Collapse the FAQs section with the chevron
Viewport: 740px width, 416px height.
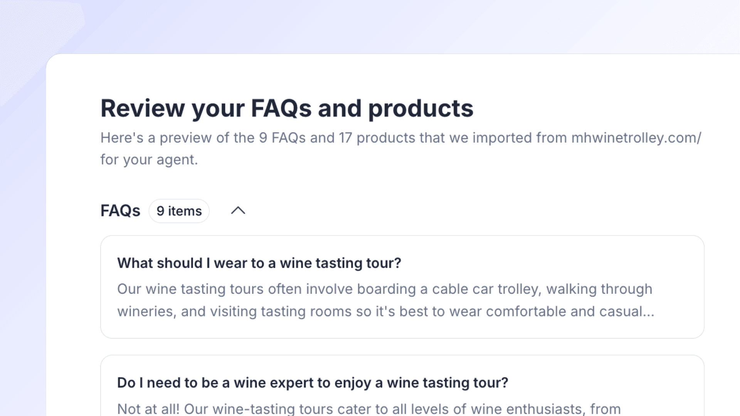point(238,211)
